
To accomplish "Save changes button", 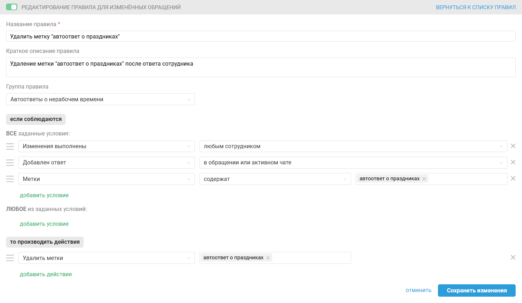I will [x=477, y=290].
